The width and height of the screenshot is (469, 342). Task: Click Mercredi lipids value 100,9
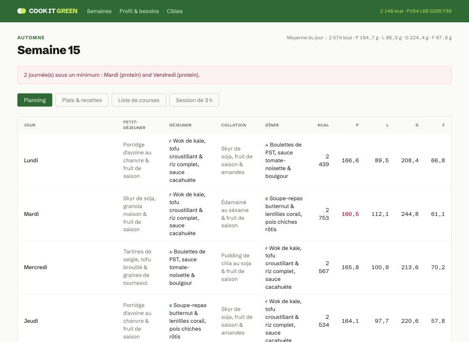click(380, 267)
